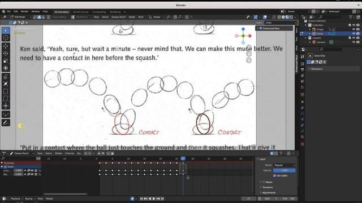Activate the Shear tool
This screenshot has height=203, width=362.
6,99
